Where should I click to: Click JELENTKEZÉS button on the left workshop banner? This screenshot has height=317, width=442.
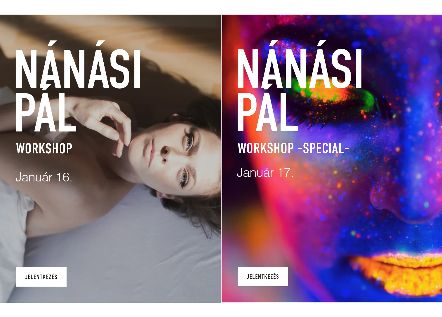click(41, 277)
